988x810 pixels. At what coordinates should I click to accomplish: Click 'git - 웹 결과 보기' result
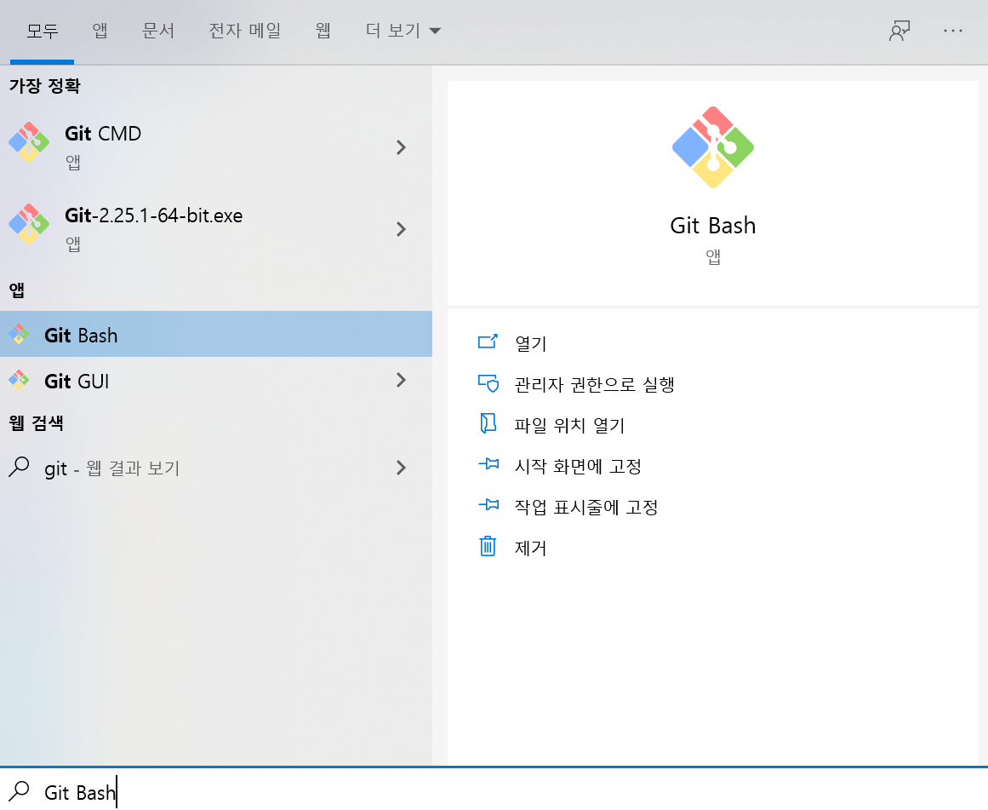[x=112, y=468]
